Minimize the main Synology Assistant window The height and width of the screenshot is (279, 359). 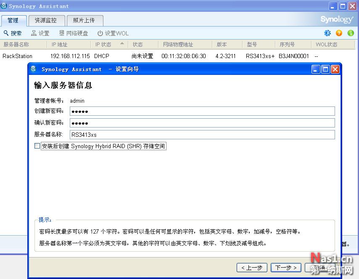(x=333, y=6)
